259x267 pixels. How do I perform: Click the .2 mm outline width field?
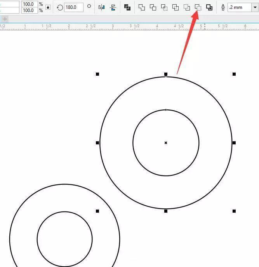point(239,7)
